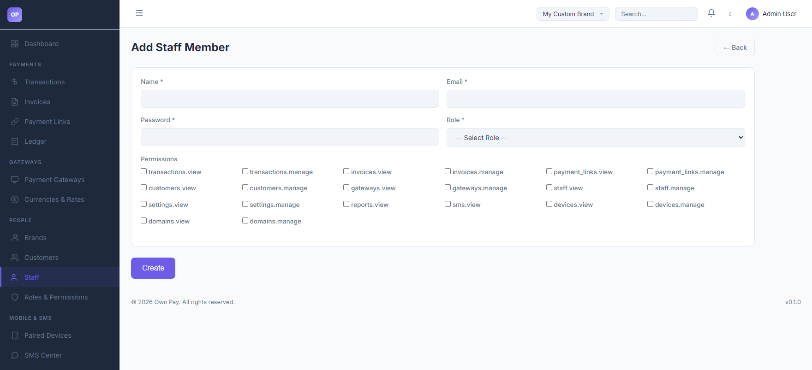Viewport: 812px width, 370px height.
Task: Check settings.manage checkbox
Action: [245, 204]
